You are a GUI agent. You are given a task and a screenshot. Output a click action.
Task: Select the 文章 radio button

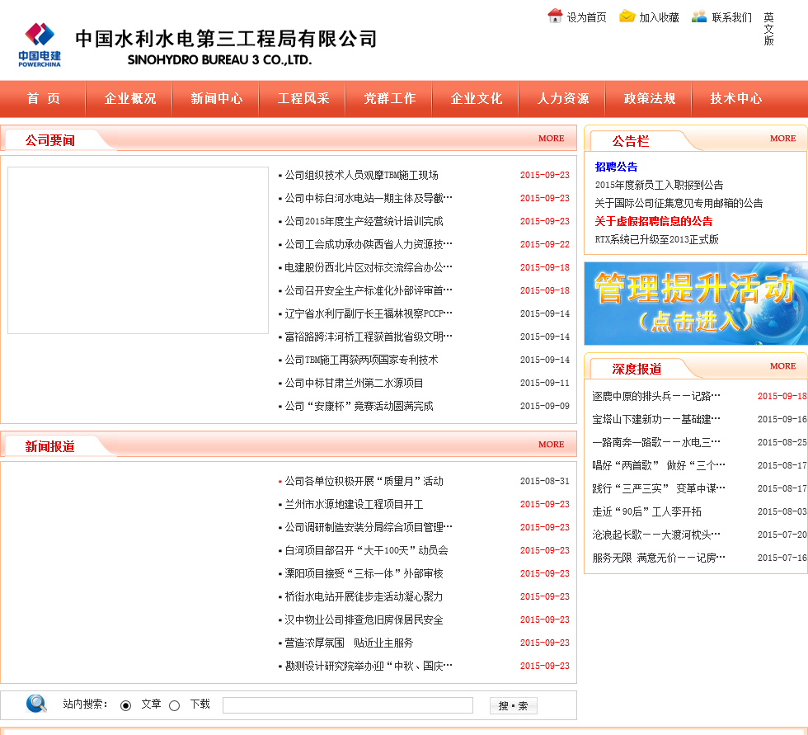tap(126, 705)
